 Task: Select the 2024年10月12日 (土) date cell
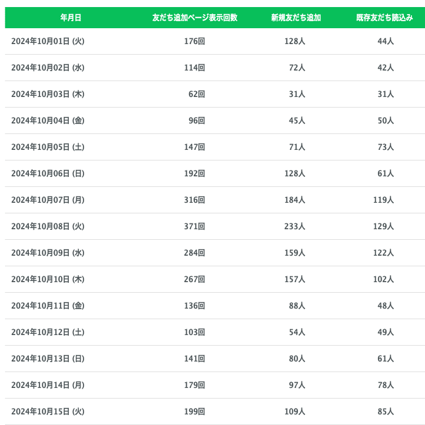(x=48, y=332)
